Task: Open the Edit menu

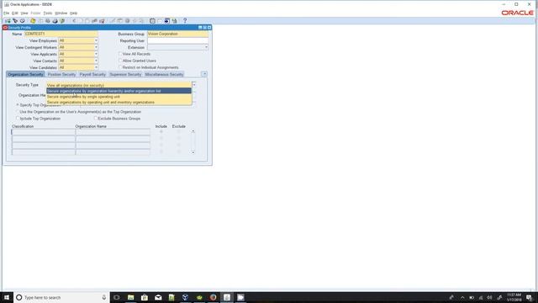Action: click(x=15, y=13)
